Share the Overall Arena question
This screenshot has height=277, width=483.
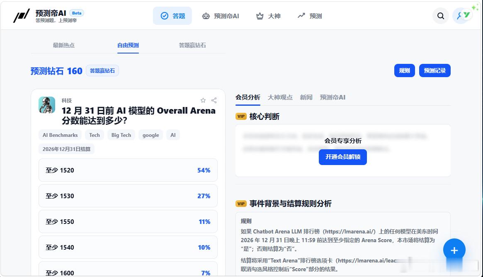(x=214, y=100)
